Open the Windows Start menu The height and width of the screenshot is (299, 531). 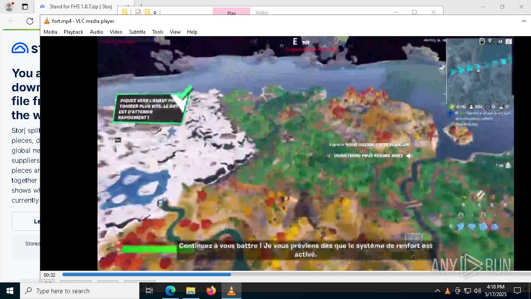10,291
